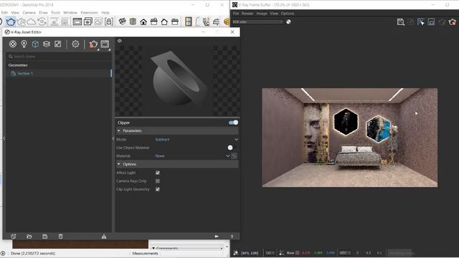The width and height of the screenshot is (459, 258).
Task: Open the Window menu in SketchUp
Action: 70,13
